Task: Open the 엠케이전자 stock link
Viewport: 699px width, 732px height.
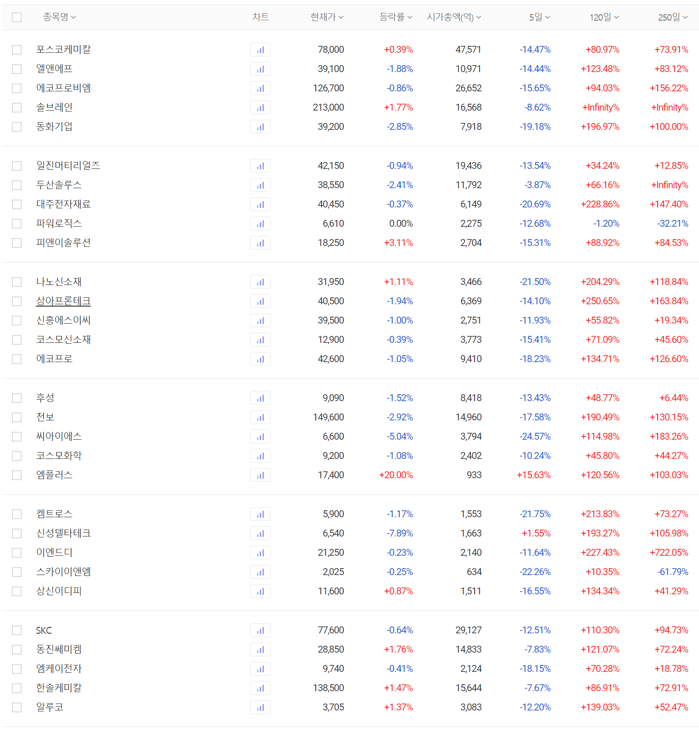Action: coord(59,669)
